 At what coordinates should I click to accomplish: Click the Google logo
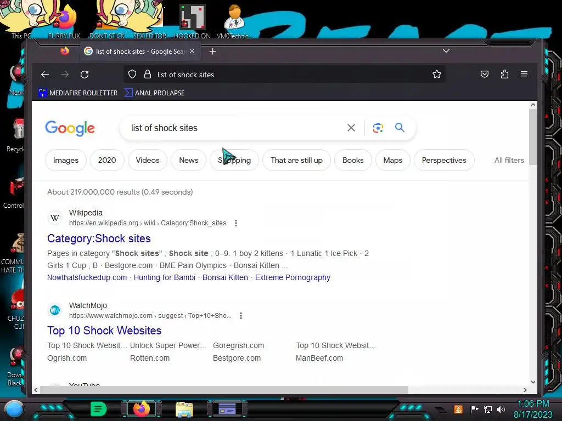pos(70,128)
